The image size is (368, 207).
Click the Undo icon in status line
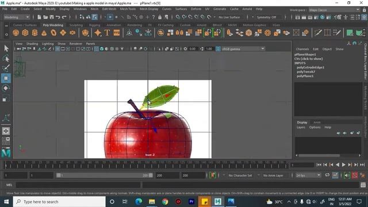click(57, 17)
